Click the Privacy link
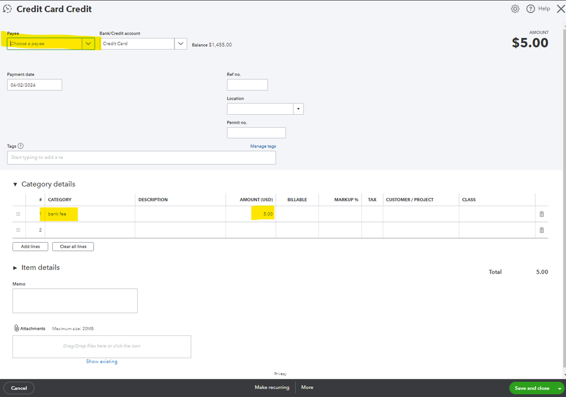The width and height of the screenshot is (566, 397). point(280,374)
